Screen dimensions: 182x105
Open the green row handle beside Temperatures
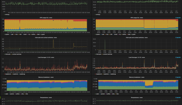0,98
